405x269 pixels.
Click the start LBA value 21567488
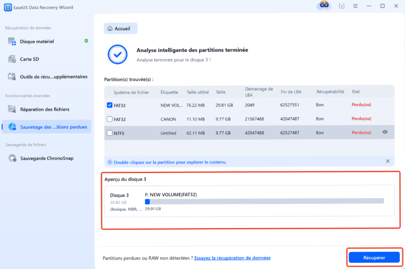(x=254, y=119)
